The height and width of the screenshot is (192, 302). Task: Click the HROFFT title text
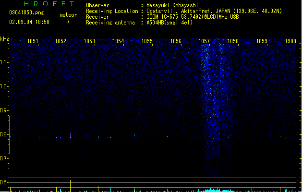pyautogui.click(x=49, y=4)
